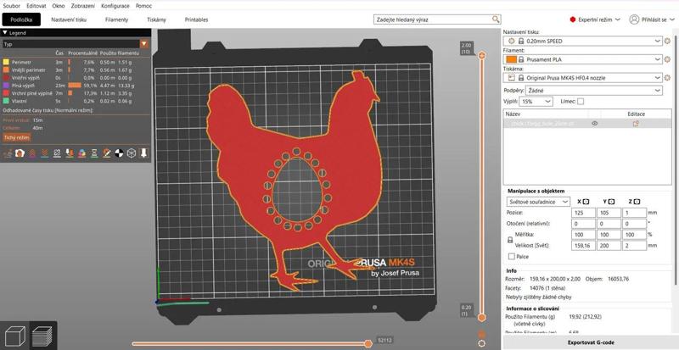679x350 pixels.
Task: Switch to the Filamenty tab
Action: (x=116, y=19)
